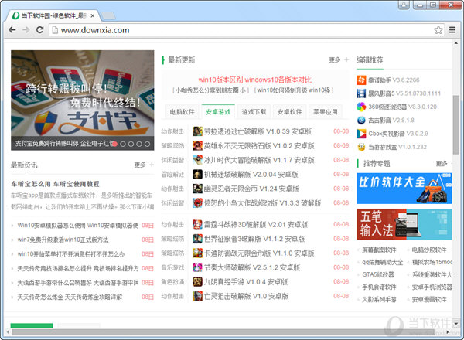
Task: Click the 五笔输入法 banner image
Action: 403,223
